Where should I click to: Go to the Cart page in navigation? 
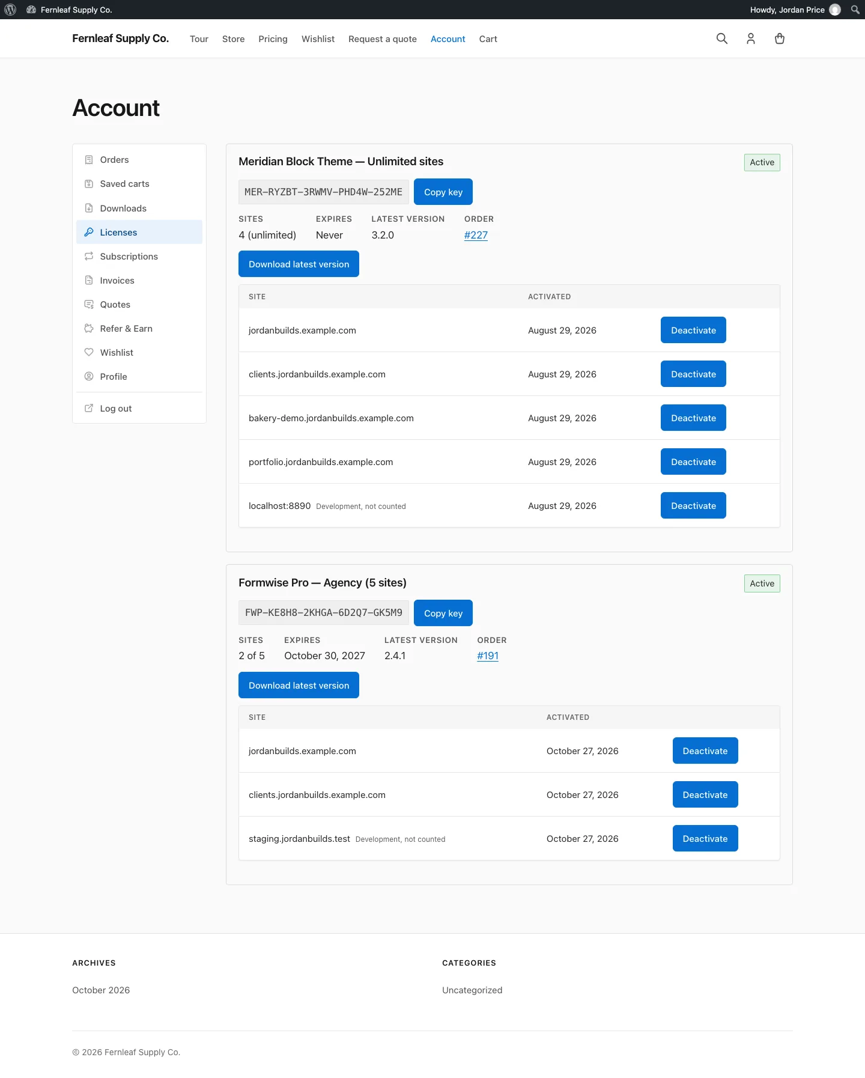click(488, 39)
